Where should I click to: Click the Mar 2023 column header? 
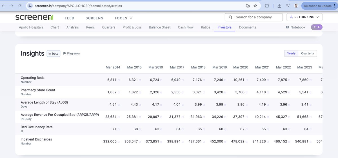pos(304,67)
